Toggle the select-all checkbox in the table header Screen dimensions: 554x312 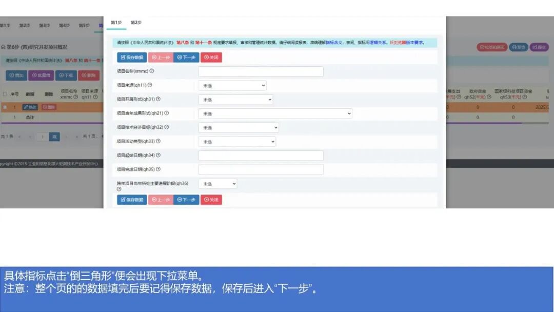[x=5, y=93]
